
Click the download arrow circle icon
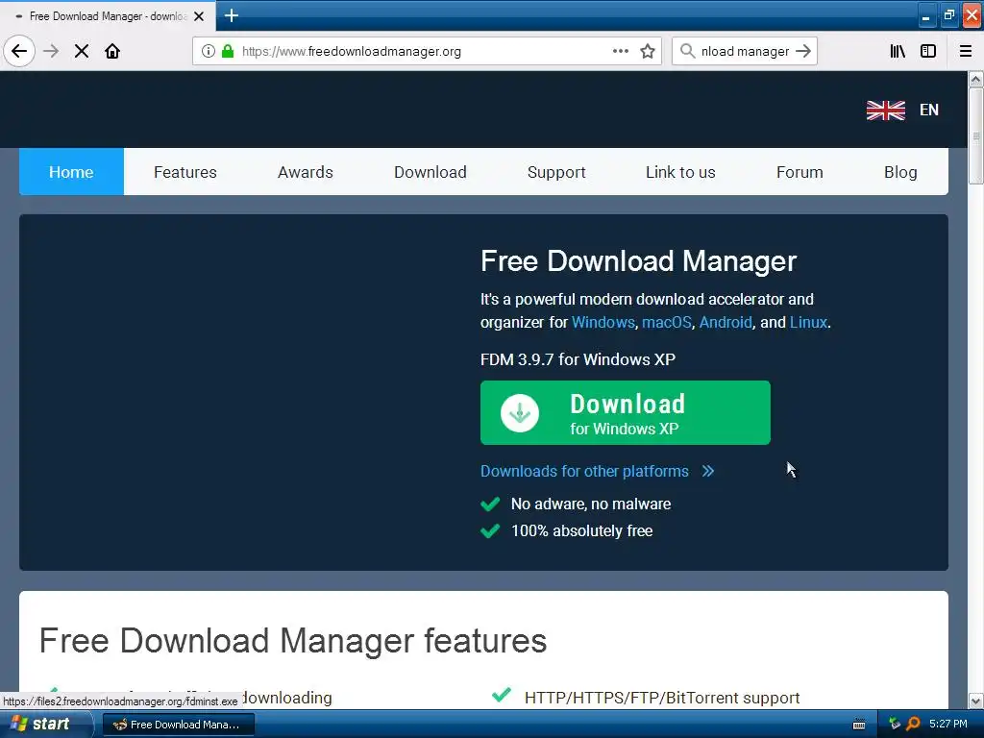click(520, 412)
